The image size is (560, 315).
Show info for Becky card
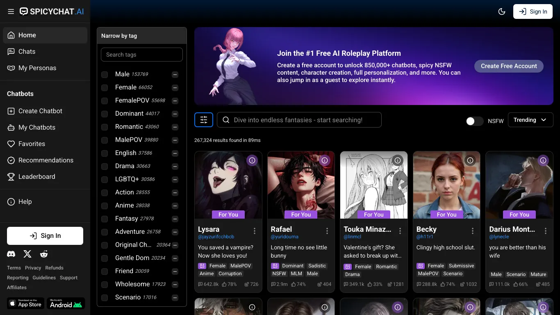470,160
